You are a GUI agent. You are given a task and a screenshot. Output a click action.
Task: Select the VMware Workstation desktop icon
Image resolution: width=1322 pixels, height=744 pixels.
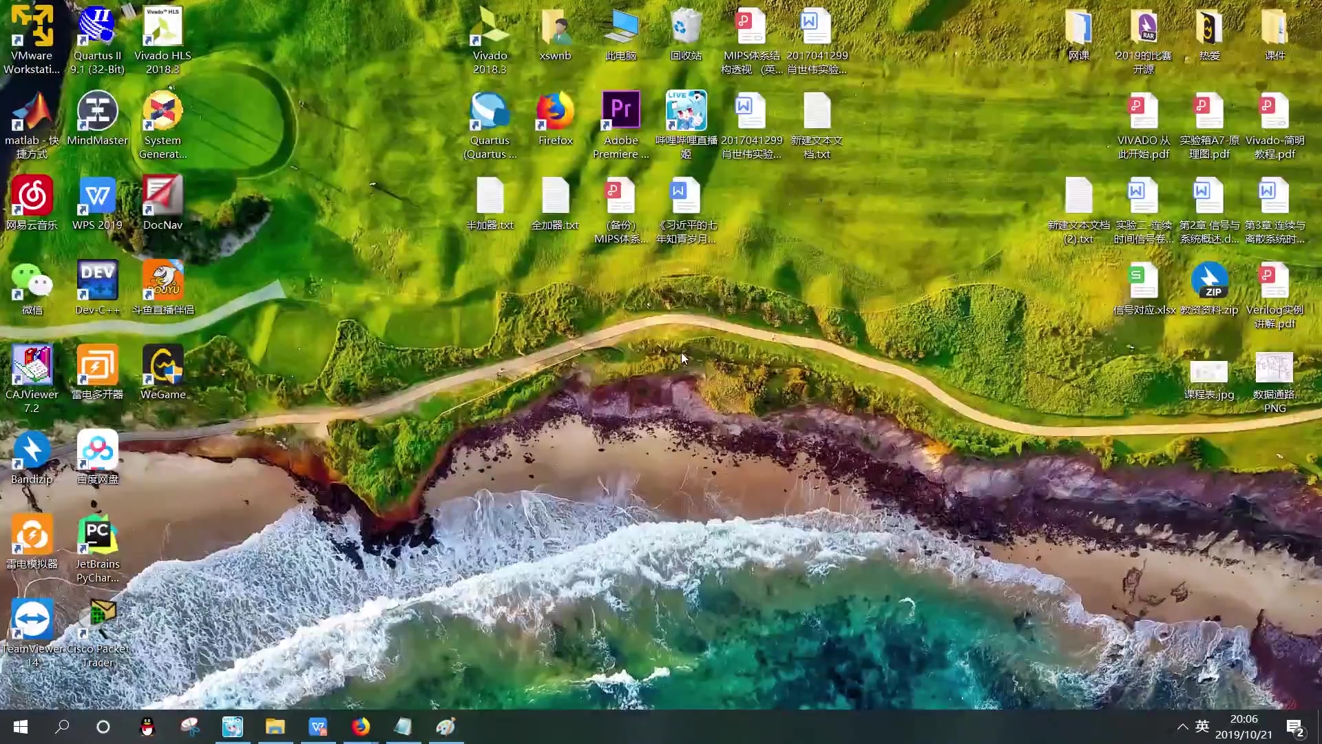(32, 28)
